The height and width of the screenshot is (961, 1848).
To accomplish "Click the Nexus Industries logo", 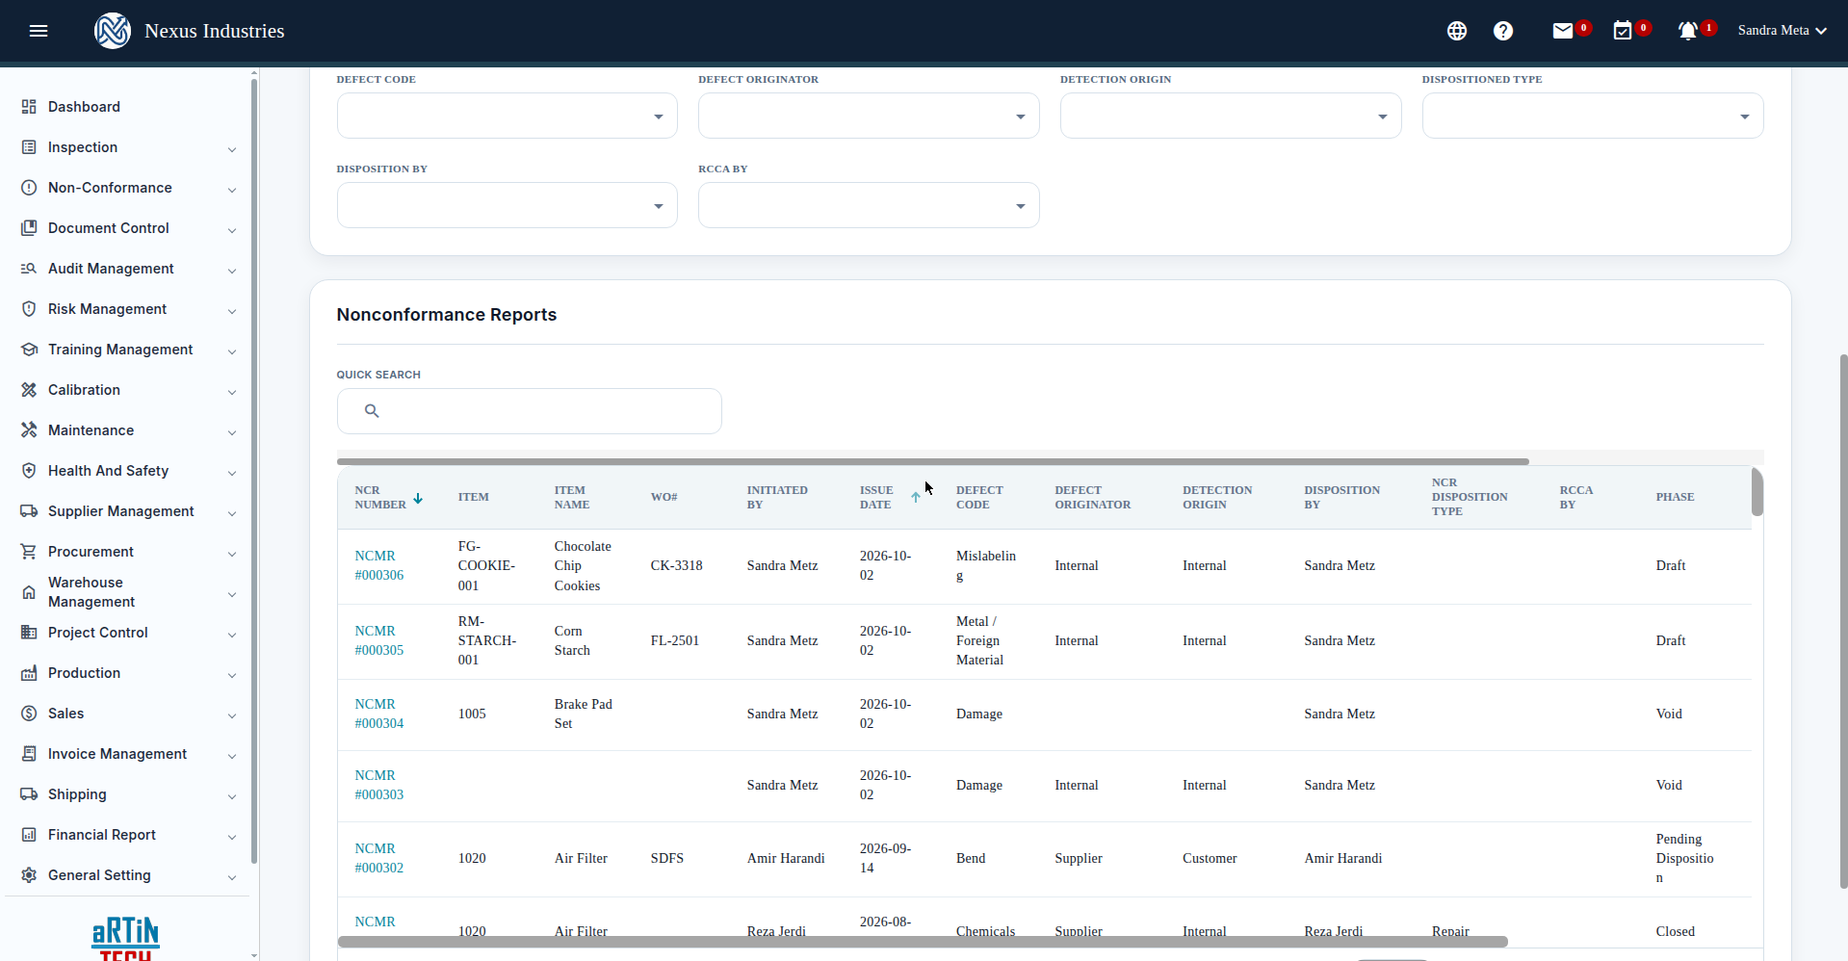I will point(113,31).
